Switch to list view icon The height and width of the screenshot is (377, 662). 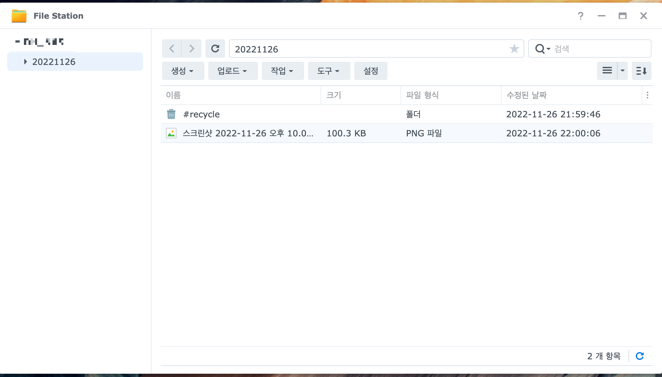[607, 71]
